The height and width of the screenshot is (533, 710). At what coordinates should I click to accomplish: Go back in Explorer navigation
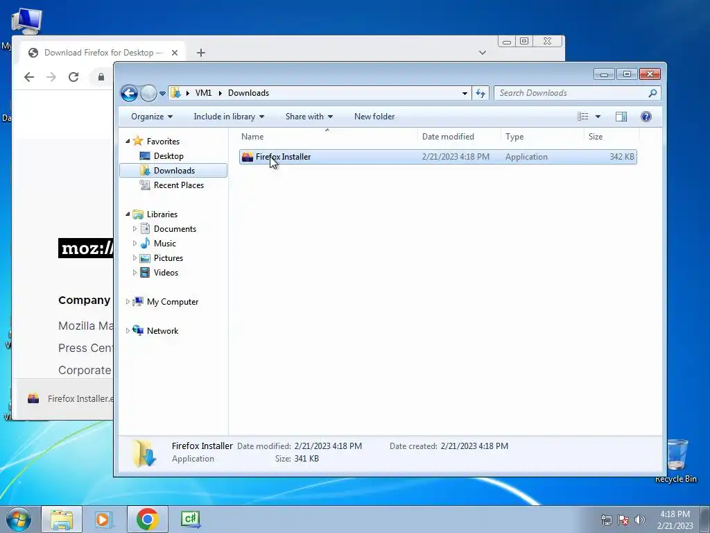pyautogui.click(x=129, y=94)
